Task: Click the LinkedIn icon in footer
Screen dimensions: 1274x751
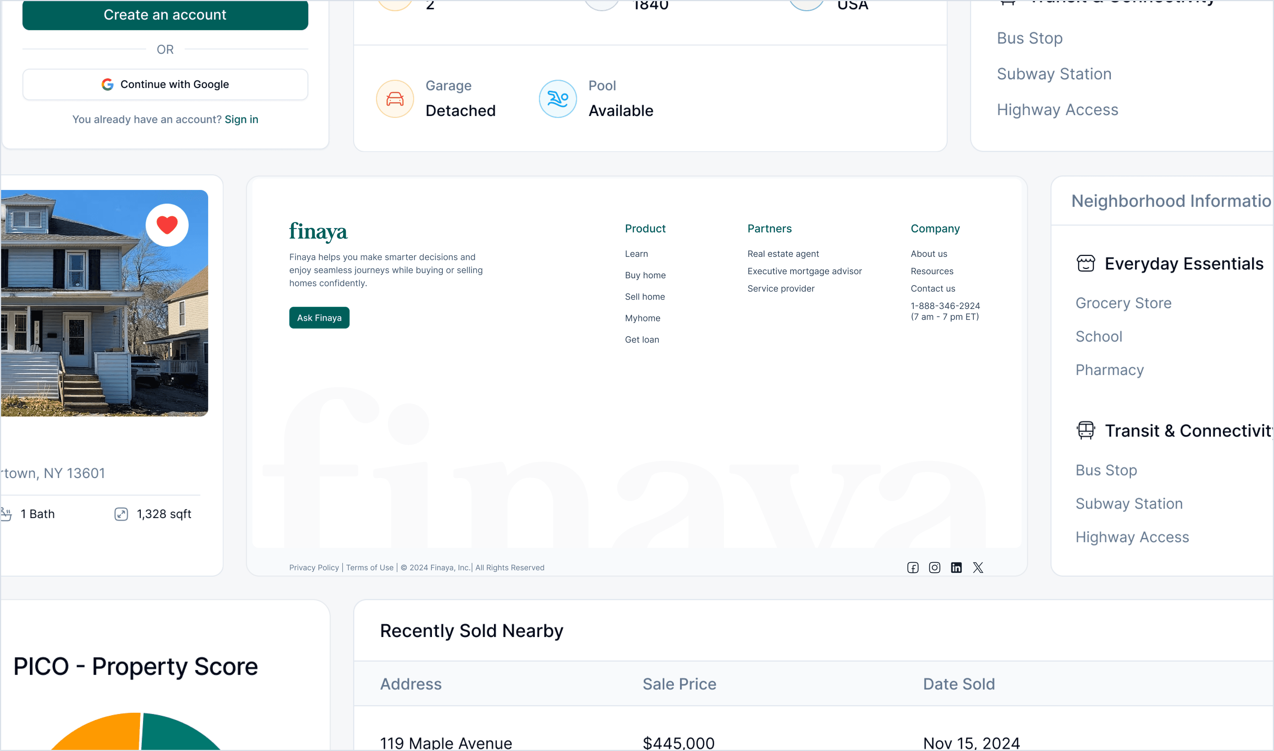Action: point(956,567)
